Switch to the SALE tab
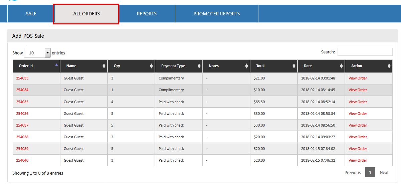Viewport: 401px width, 186px height. (31, 14)
